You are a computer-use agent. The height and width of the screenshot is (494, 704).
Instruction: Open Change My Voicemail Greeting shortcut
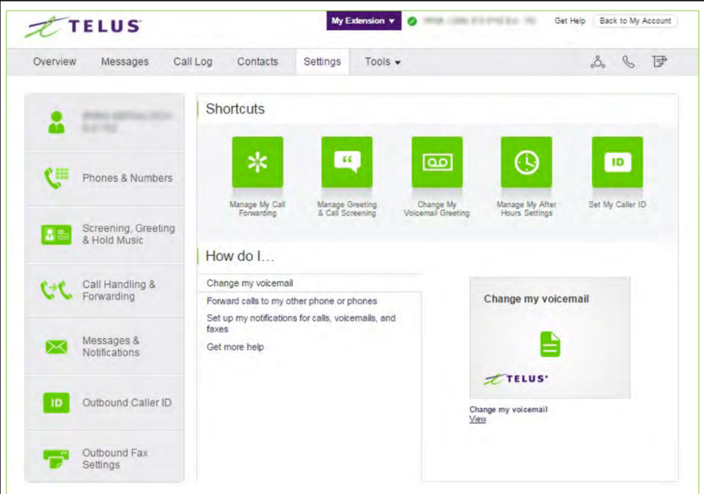(x=437, y=164)
